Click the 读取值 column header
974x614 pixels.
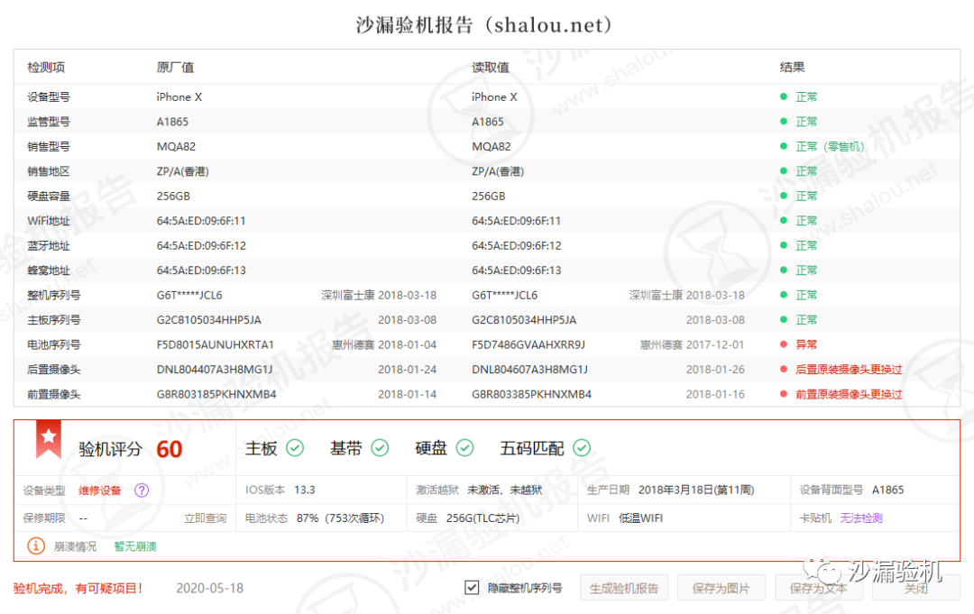coord(490,67)
